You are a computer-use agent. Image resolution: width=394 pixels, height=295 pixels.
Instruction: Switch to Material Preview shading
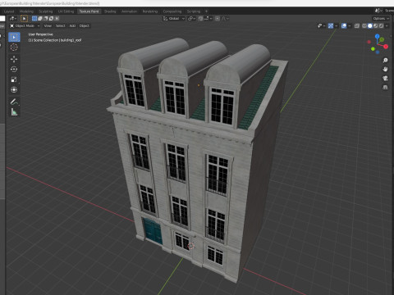pos(376,25)
